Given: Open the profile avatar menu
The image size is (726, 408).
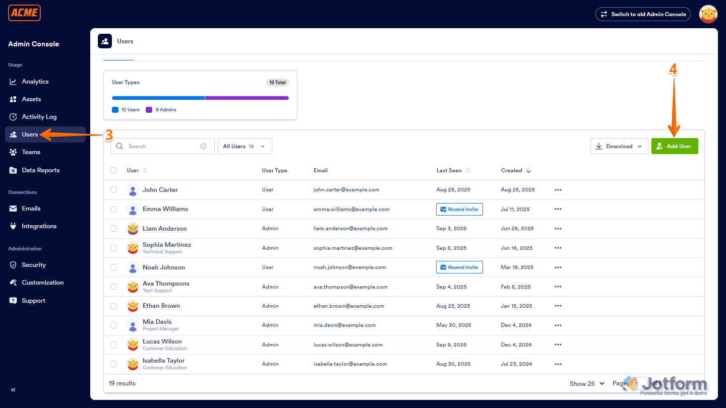Looking at the screenshot, I should (708, 14).
